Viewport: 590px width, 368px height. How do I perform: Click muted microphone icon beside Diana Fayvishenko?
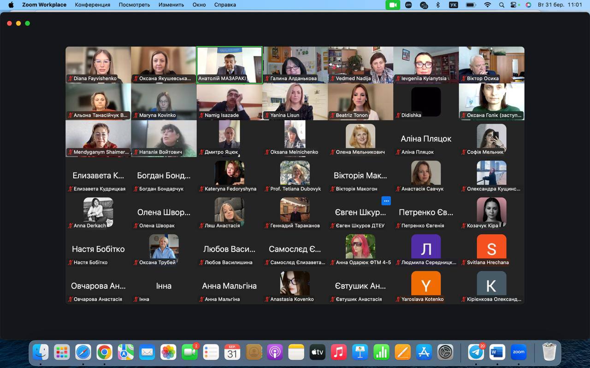pyautogui.click(x=71, y=79)
